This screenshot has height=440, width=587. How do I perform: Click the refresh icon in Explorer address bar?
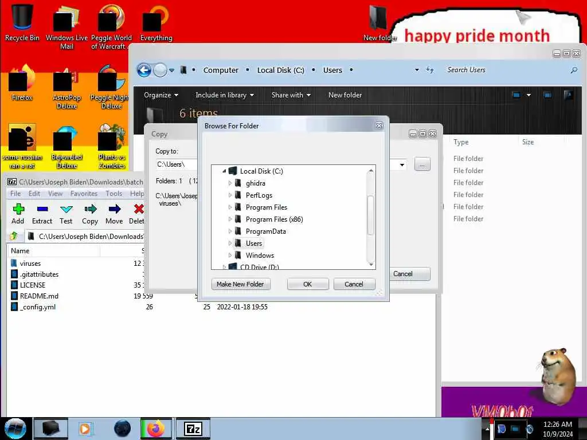[430, 70]
